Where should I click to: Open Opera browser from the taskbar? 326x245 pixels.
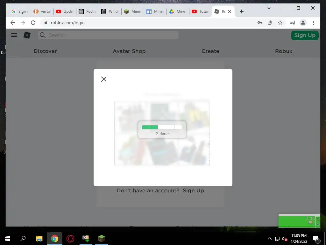point(70,239)
